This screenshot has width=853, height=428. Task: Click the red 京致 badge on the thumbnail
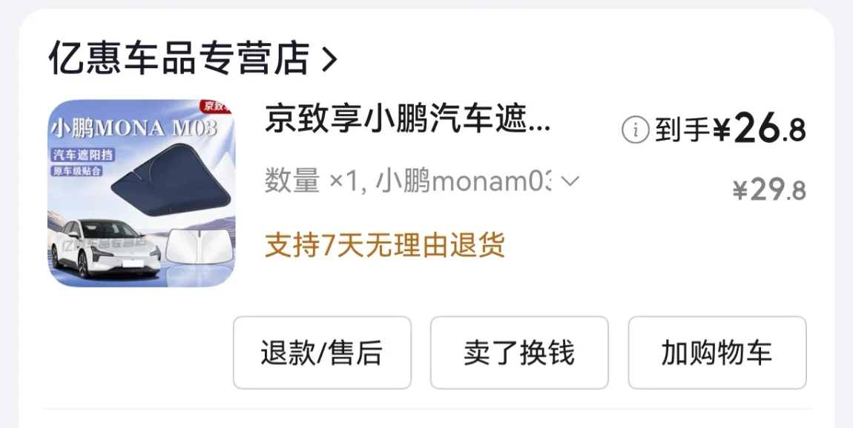[217, 107]
